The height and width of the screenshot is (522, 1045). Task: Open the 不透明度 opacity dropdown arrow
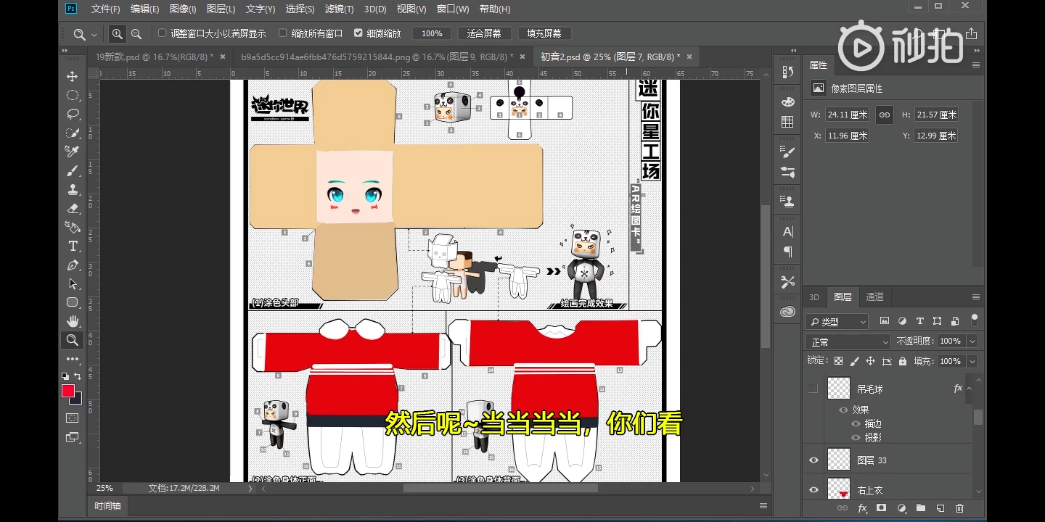tap(972, 341)
